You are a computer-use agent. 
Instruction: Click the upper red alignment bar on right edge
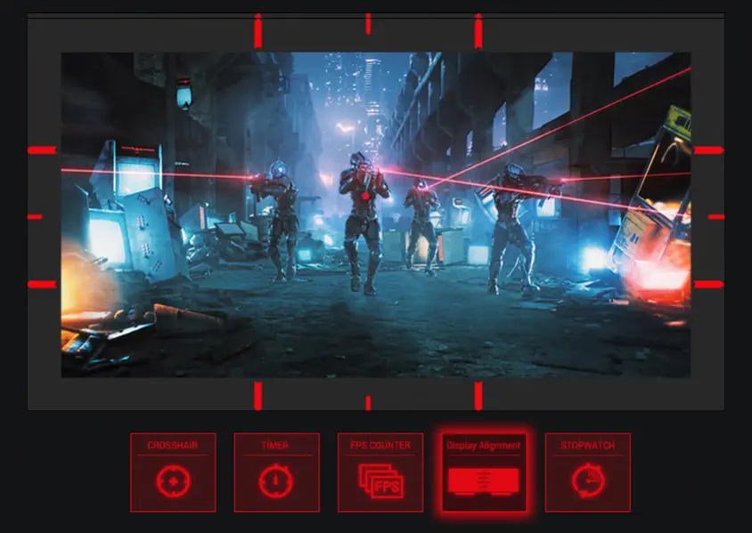click(709, 150)
